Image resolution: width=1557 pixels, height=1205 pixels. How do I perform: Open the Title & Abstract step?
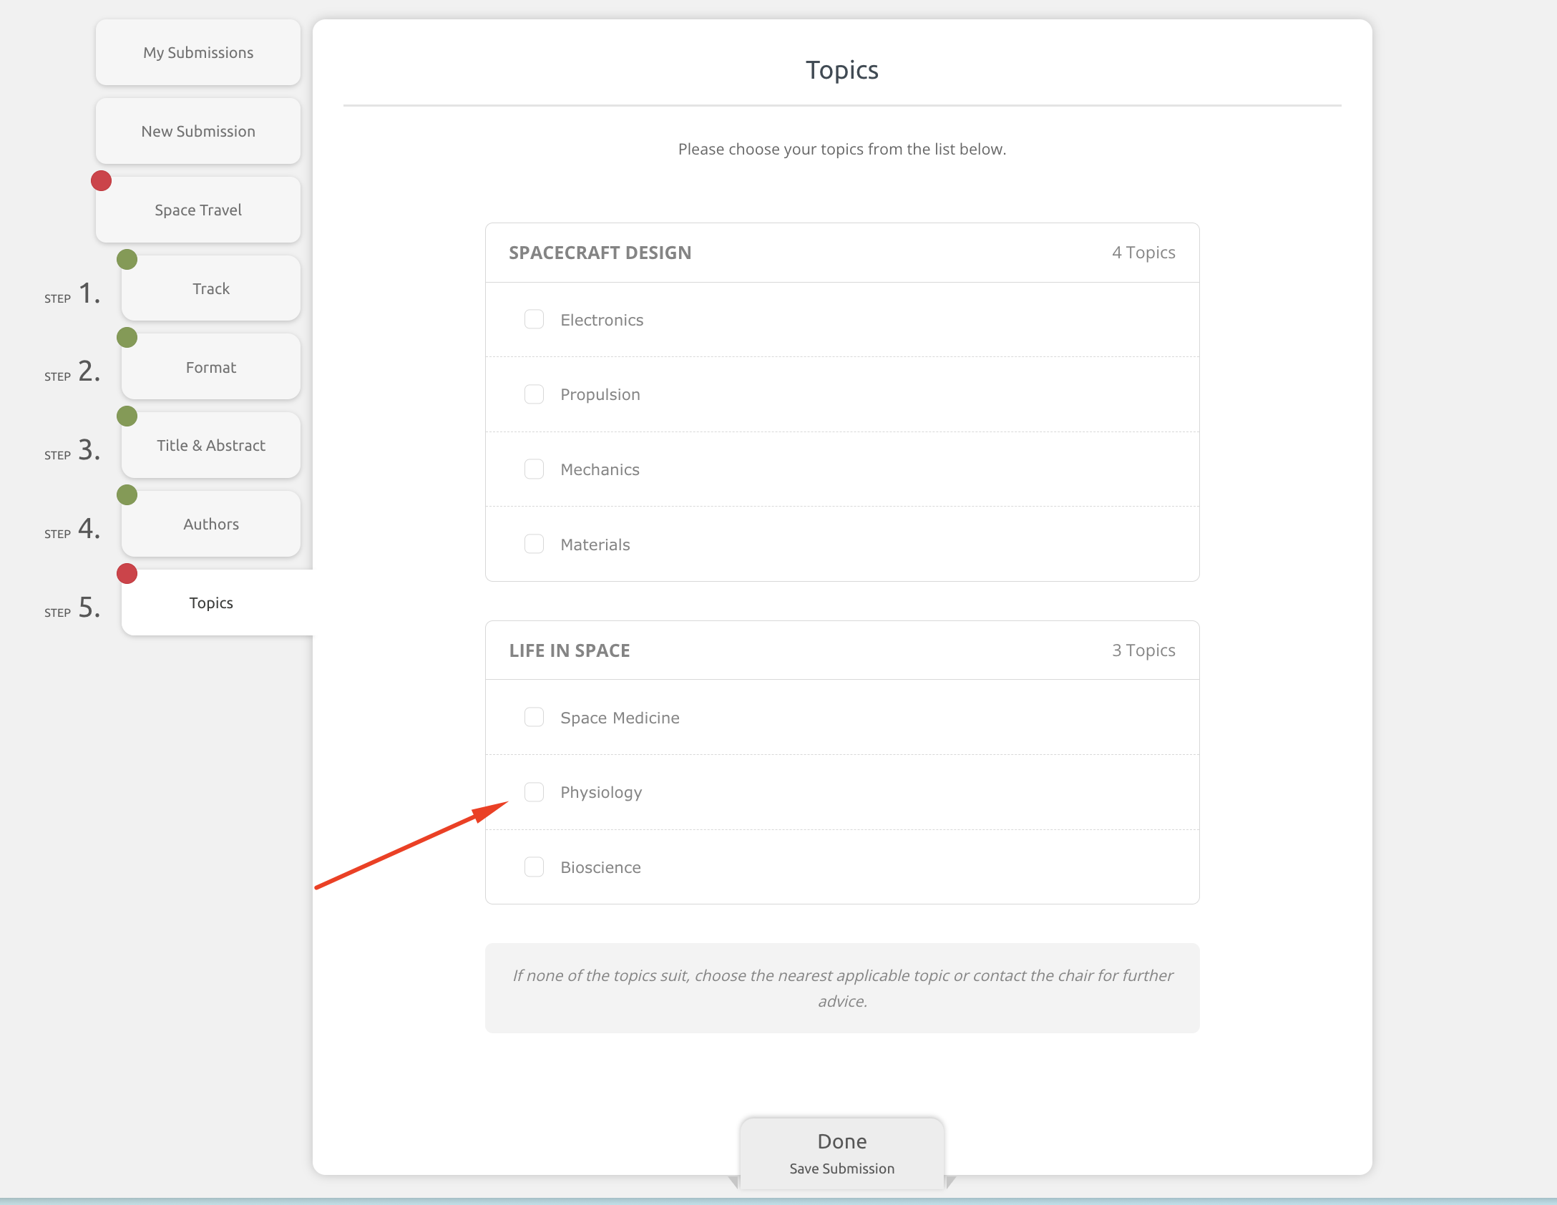tap(211, 445)
